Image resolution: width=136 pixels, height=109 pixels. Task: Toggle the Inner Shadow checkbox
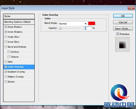pyautogui.click(x=6, y=32)
